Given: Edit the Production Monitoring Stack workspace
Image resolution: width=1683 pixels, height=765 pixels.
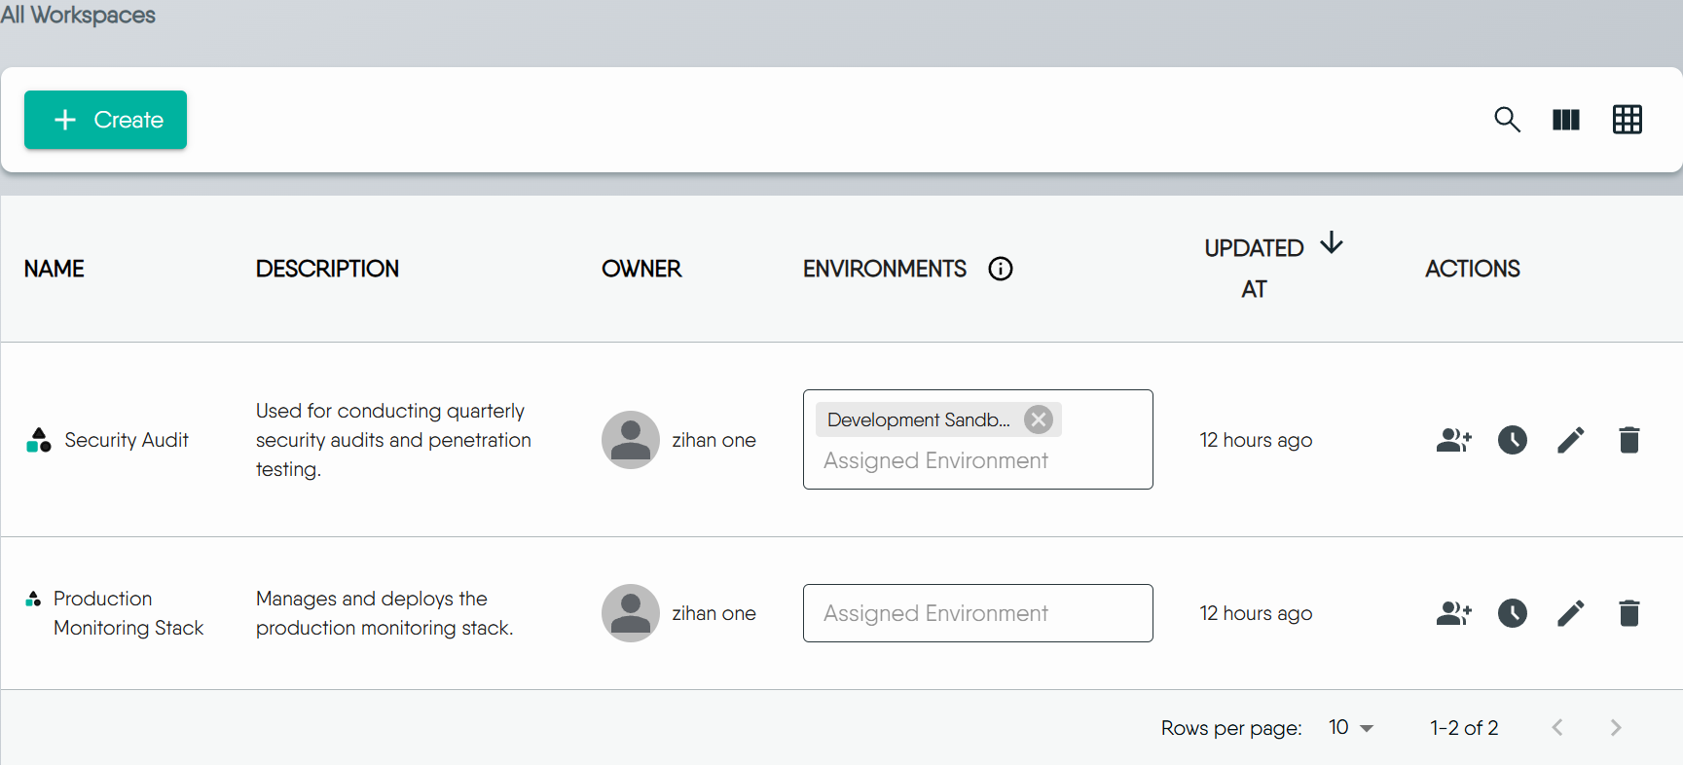Looking at the screenshot, I should coord(1570,613).
